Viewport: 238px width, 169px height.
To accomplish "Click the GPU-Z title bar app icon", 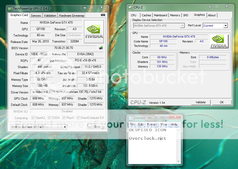I will pyautogui.click(x=10, y=9).
